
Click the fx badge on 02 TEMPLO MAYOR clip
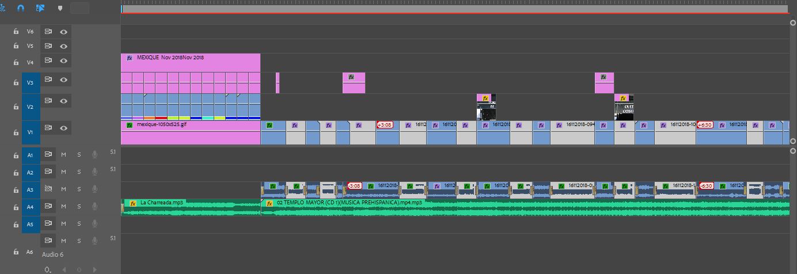coord(269,203)
